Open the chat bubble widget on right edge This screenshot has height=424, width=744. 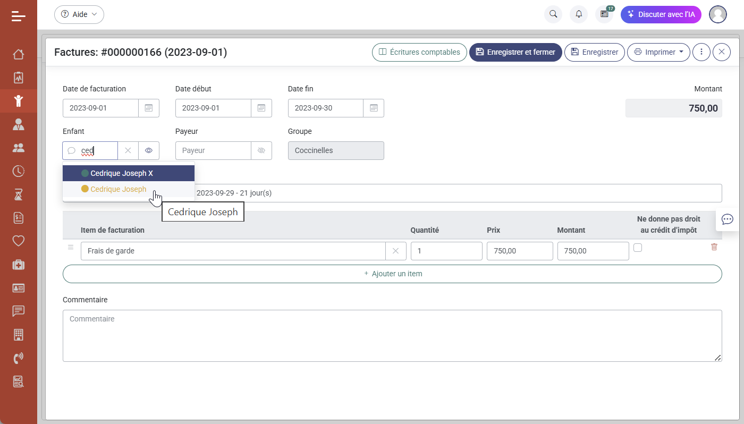(x=728, y=219)
